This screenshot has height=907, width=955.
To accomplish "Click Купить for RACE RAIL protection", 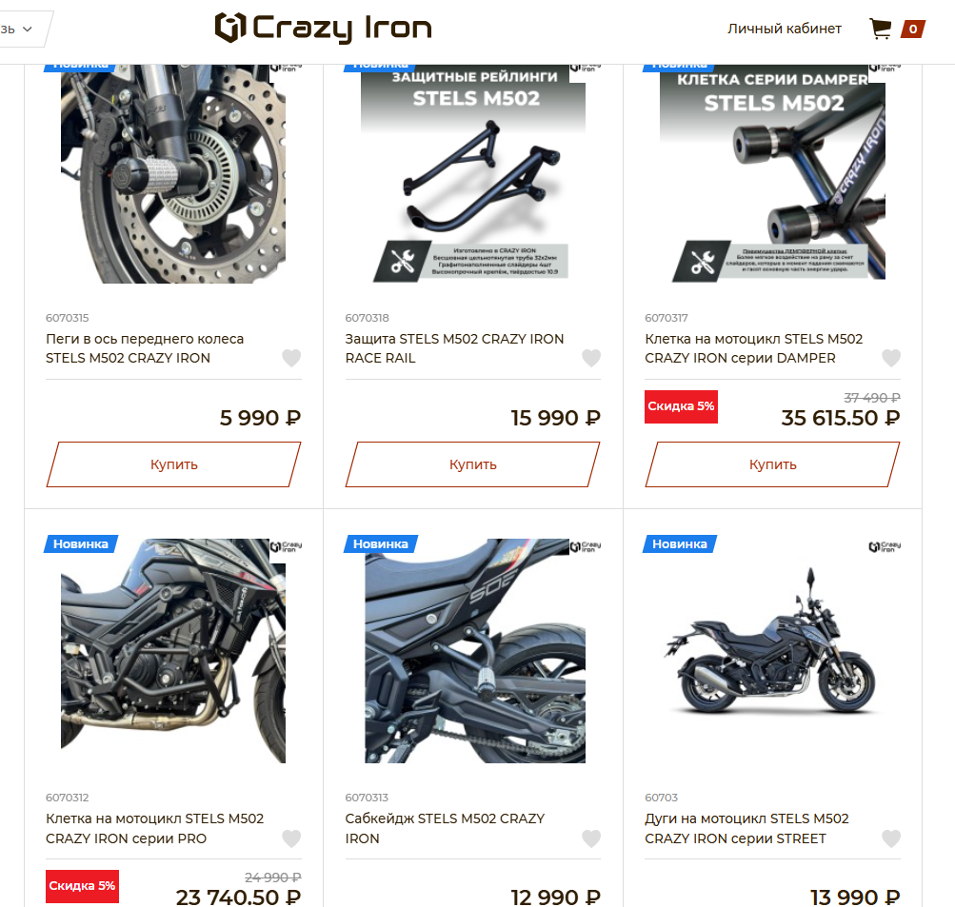I will pos(472,464).
